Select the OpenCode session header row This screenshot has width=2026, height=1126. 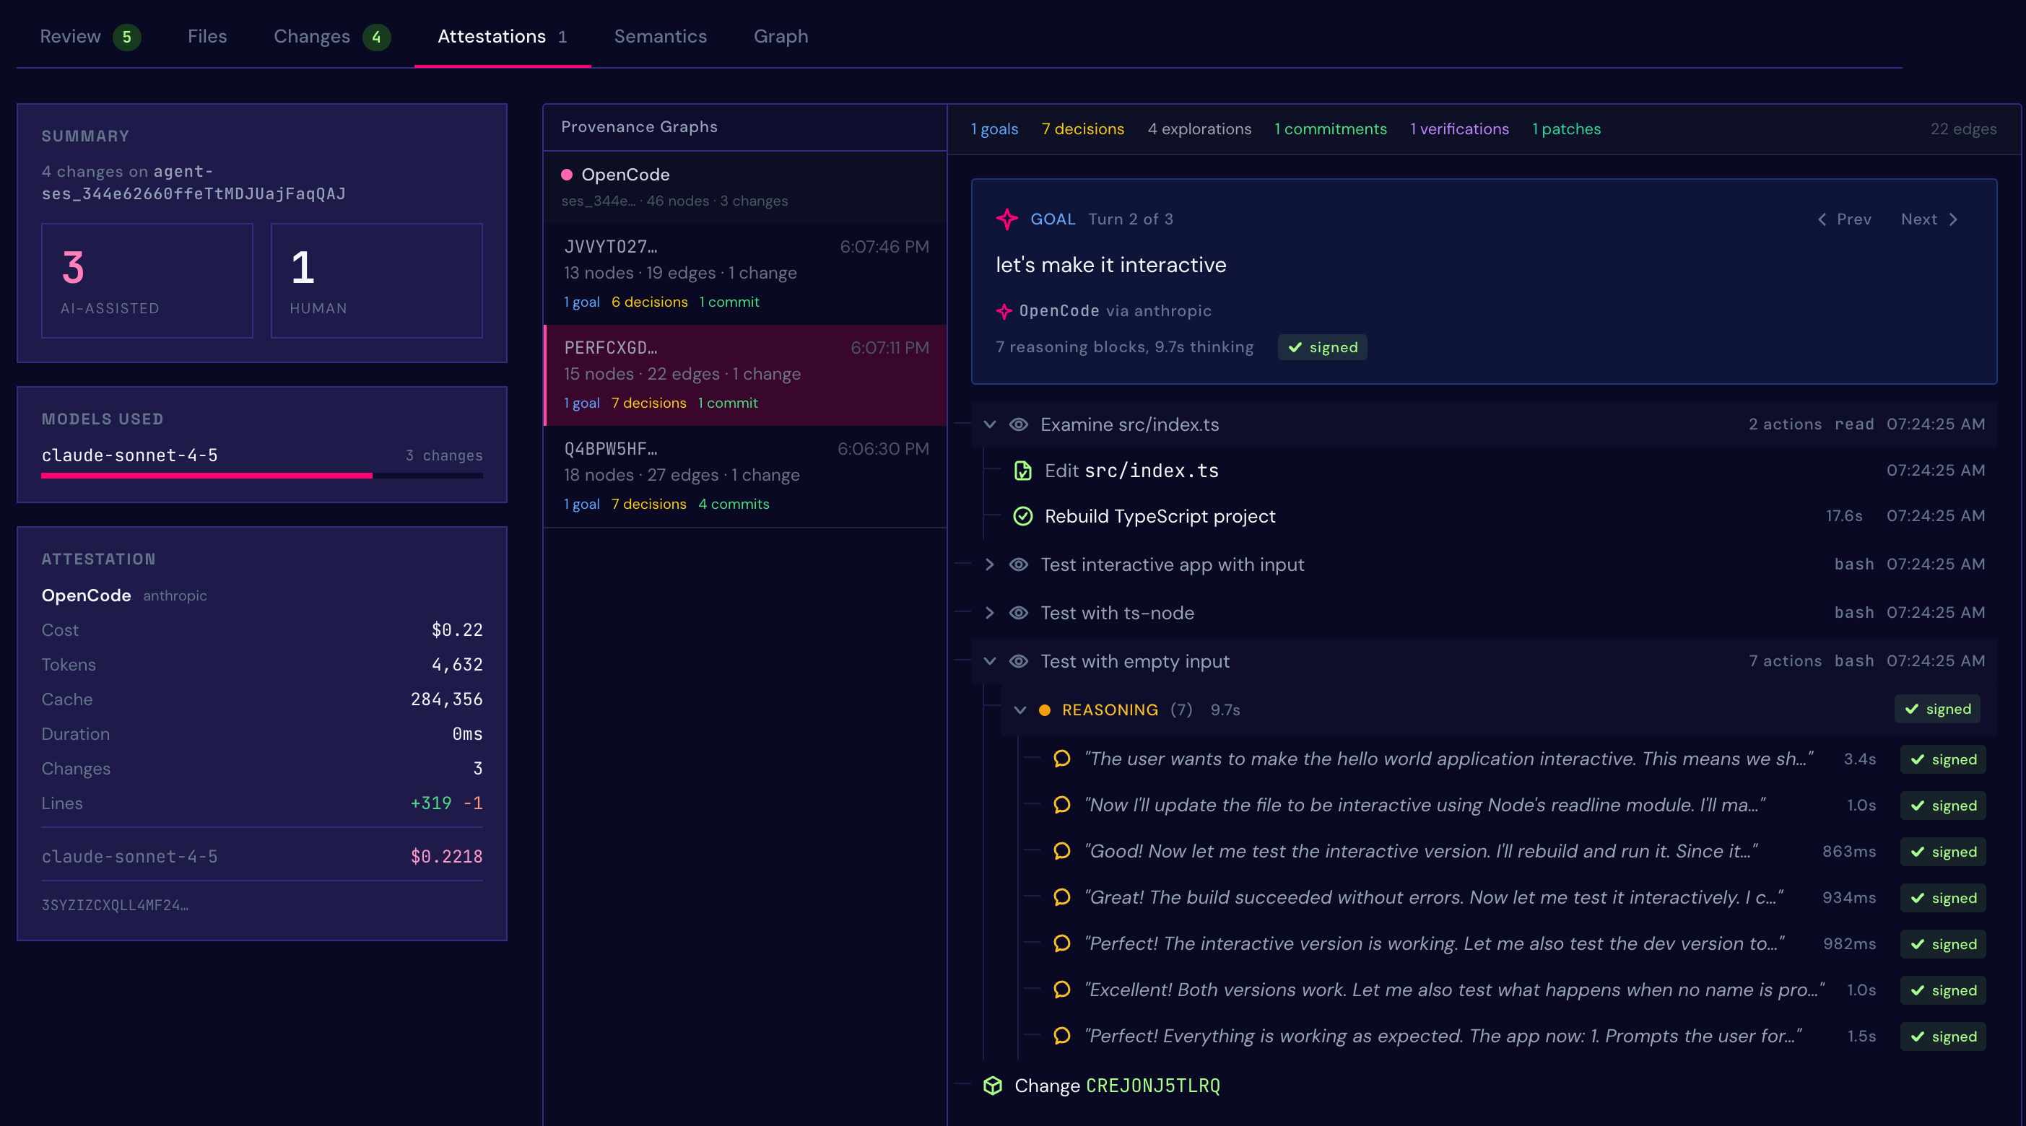(746, 187)
